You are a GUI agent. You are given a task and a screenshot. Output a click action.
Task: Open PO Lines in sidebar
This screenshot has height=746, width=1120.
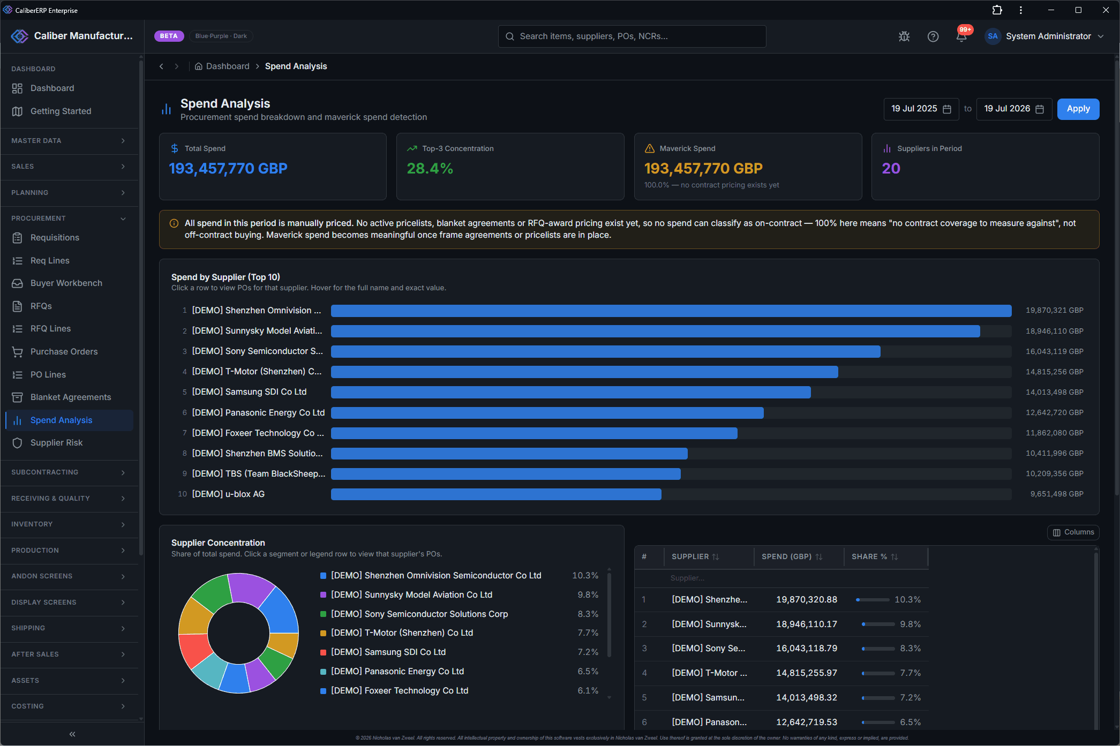click(x=69, y=375)
